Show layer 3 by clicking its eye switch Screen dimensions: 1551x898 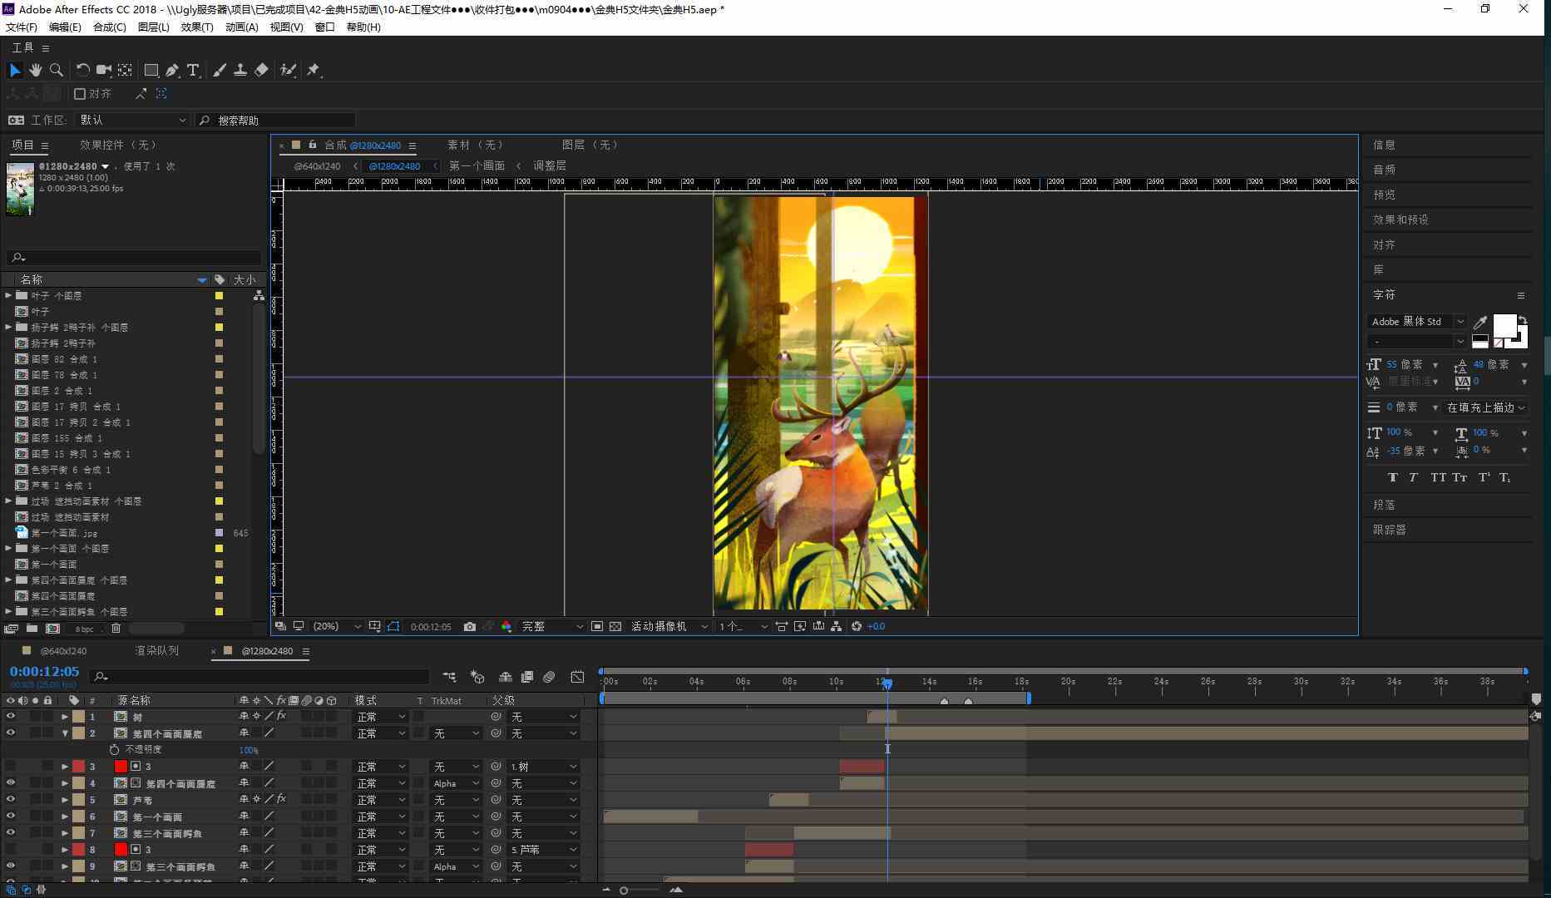tap(11, 767)
